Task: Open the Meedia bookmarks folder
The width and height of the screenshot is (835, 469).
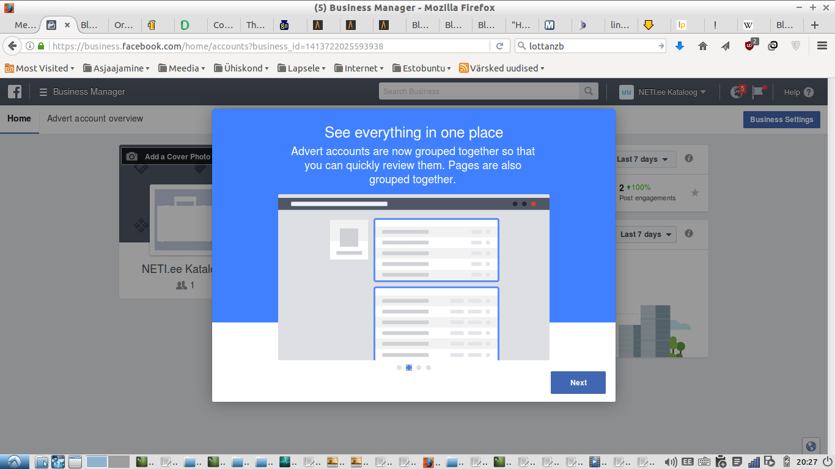Action: 182,68
